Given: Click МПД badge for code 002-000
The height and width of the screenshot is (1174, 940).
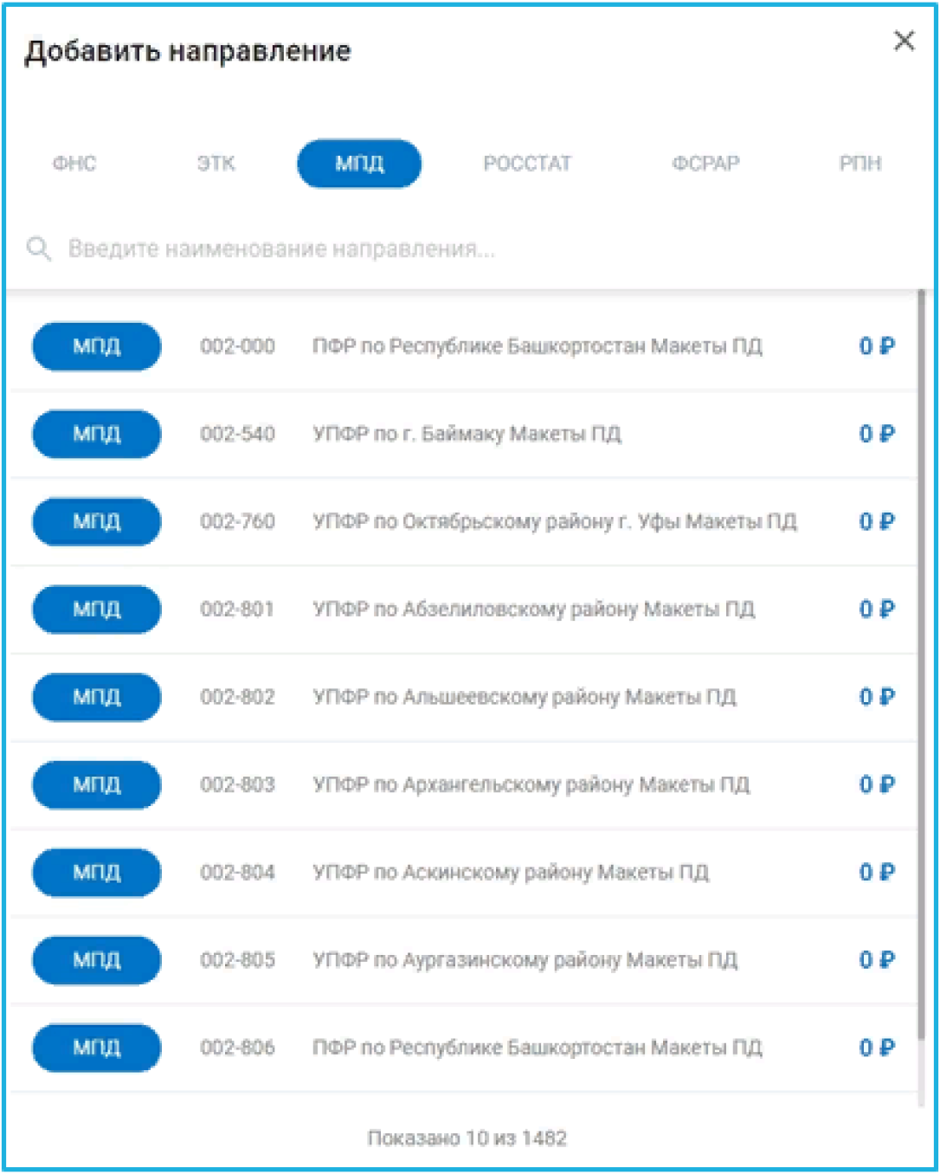Looking at the screenshot, I should tap(97, 346).
